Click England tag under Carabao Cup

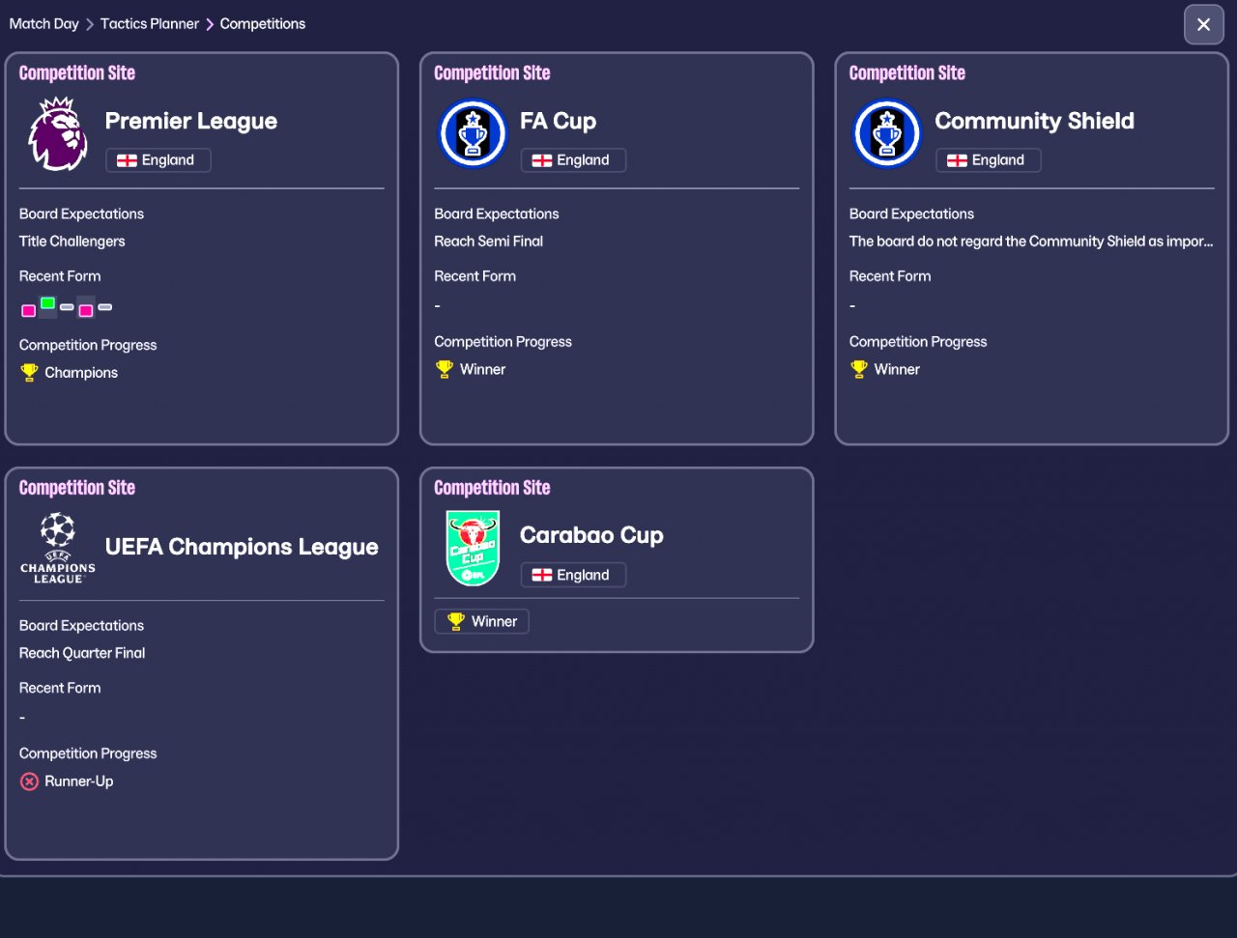tap(573, 575)
